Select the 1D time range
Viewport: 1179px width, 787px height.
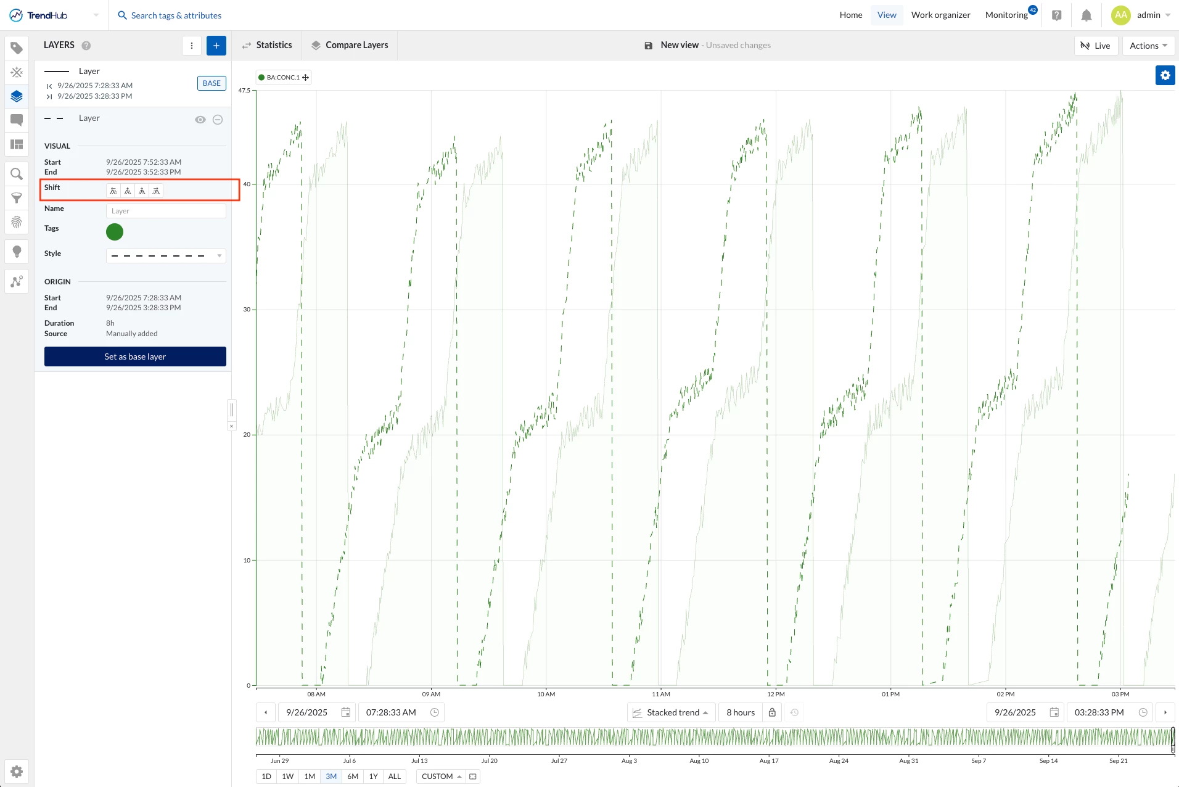(x=266, y=777)
